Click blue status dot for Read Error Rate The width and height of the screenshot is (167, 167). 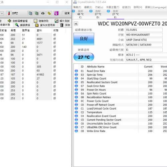[x=76, y=71]
